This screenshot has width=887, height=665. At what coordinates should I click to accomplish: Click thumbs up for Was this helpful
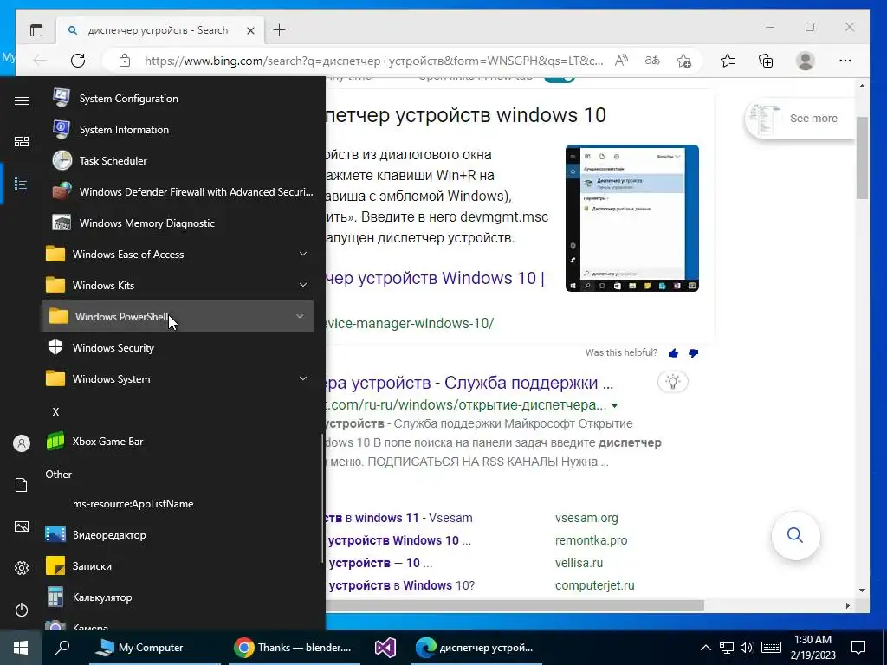(673, 353)
